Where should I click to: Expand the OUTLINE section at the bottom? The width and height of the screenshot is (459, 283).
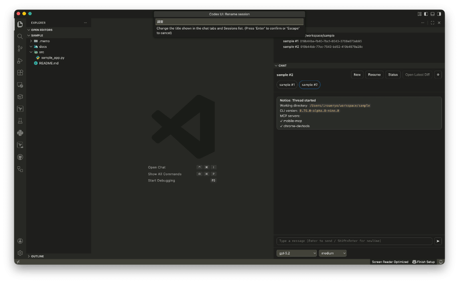38,256
